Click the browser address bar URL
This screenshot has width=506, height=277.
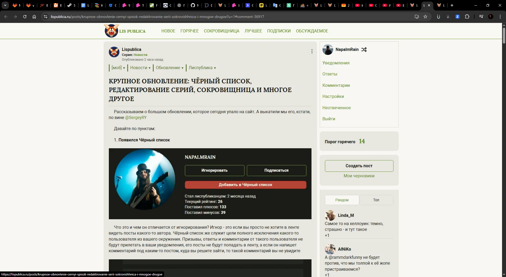click(157, 17)
